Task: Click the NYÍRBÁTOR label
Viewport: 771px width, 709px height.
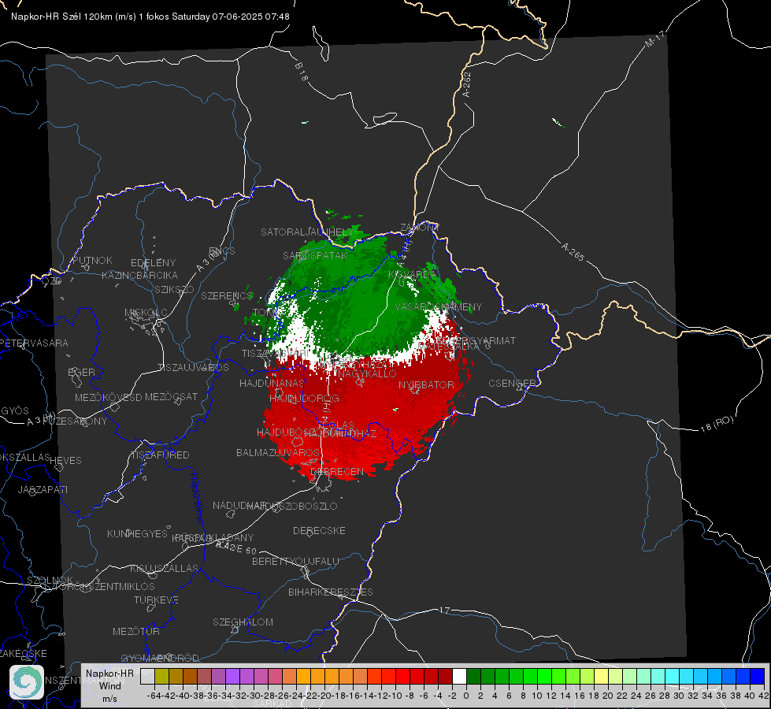Action: [x=426, y=384]
